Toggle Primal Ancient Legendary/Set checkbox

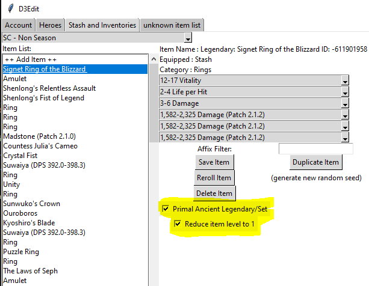click(x=166, y=208)
